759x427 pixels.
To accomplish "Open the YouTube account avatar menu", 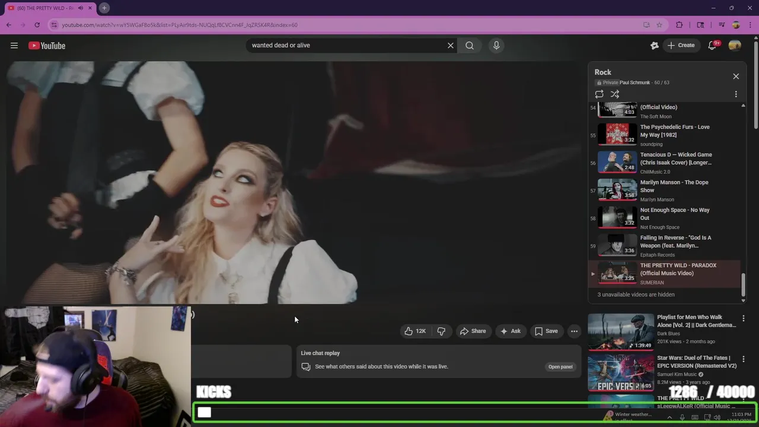I will pyautogui.click(x=735, y=45).
